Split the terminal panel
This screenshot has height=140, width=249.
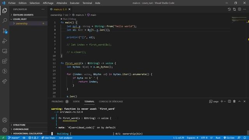(x=229, y=101)
